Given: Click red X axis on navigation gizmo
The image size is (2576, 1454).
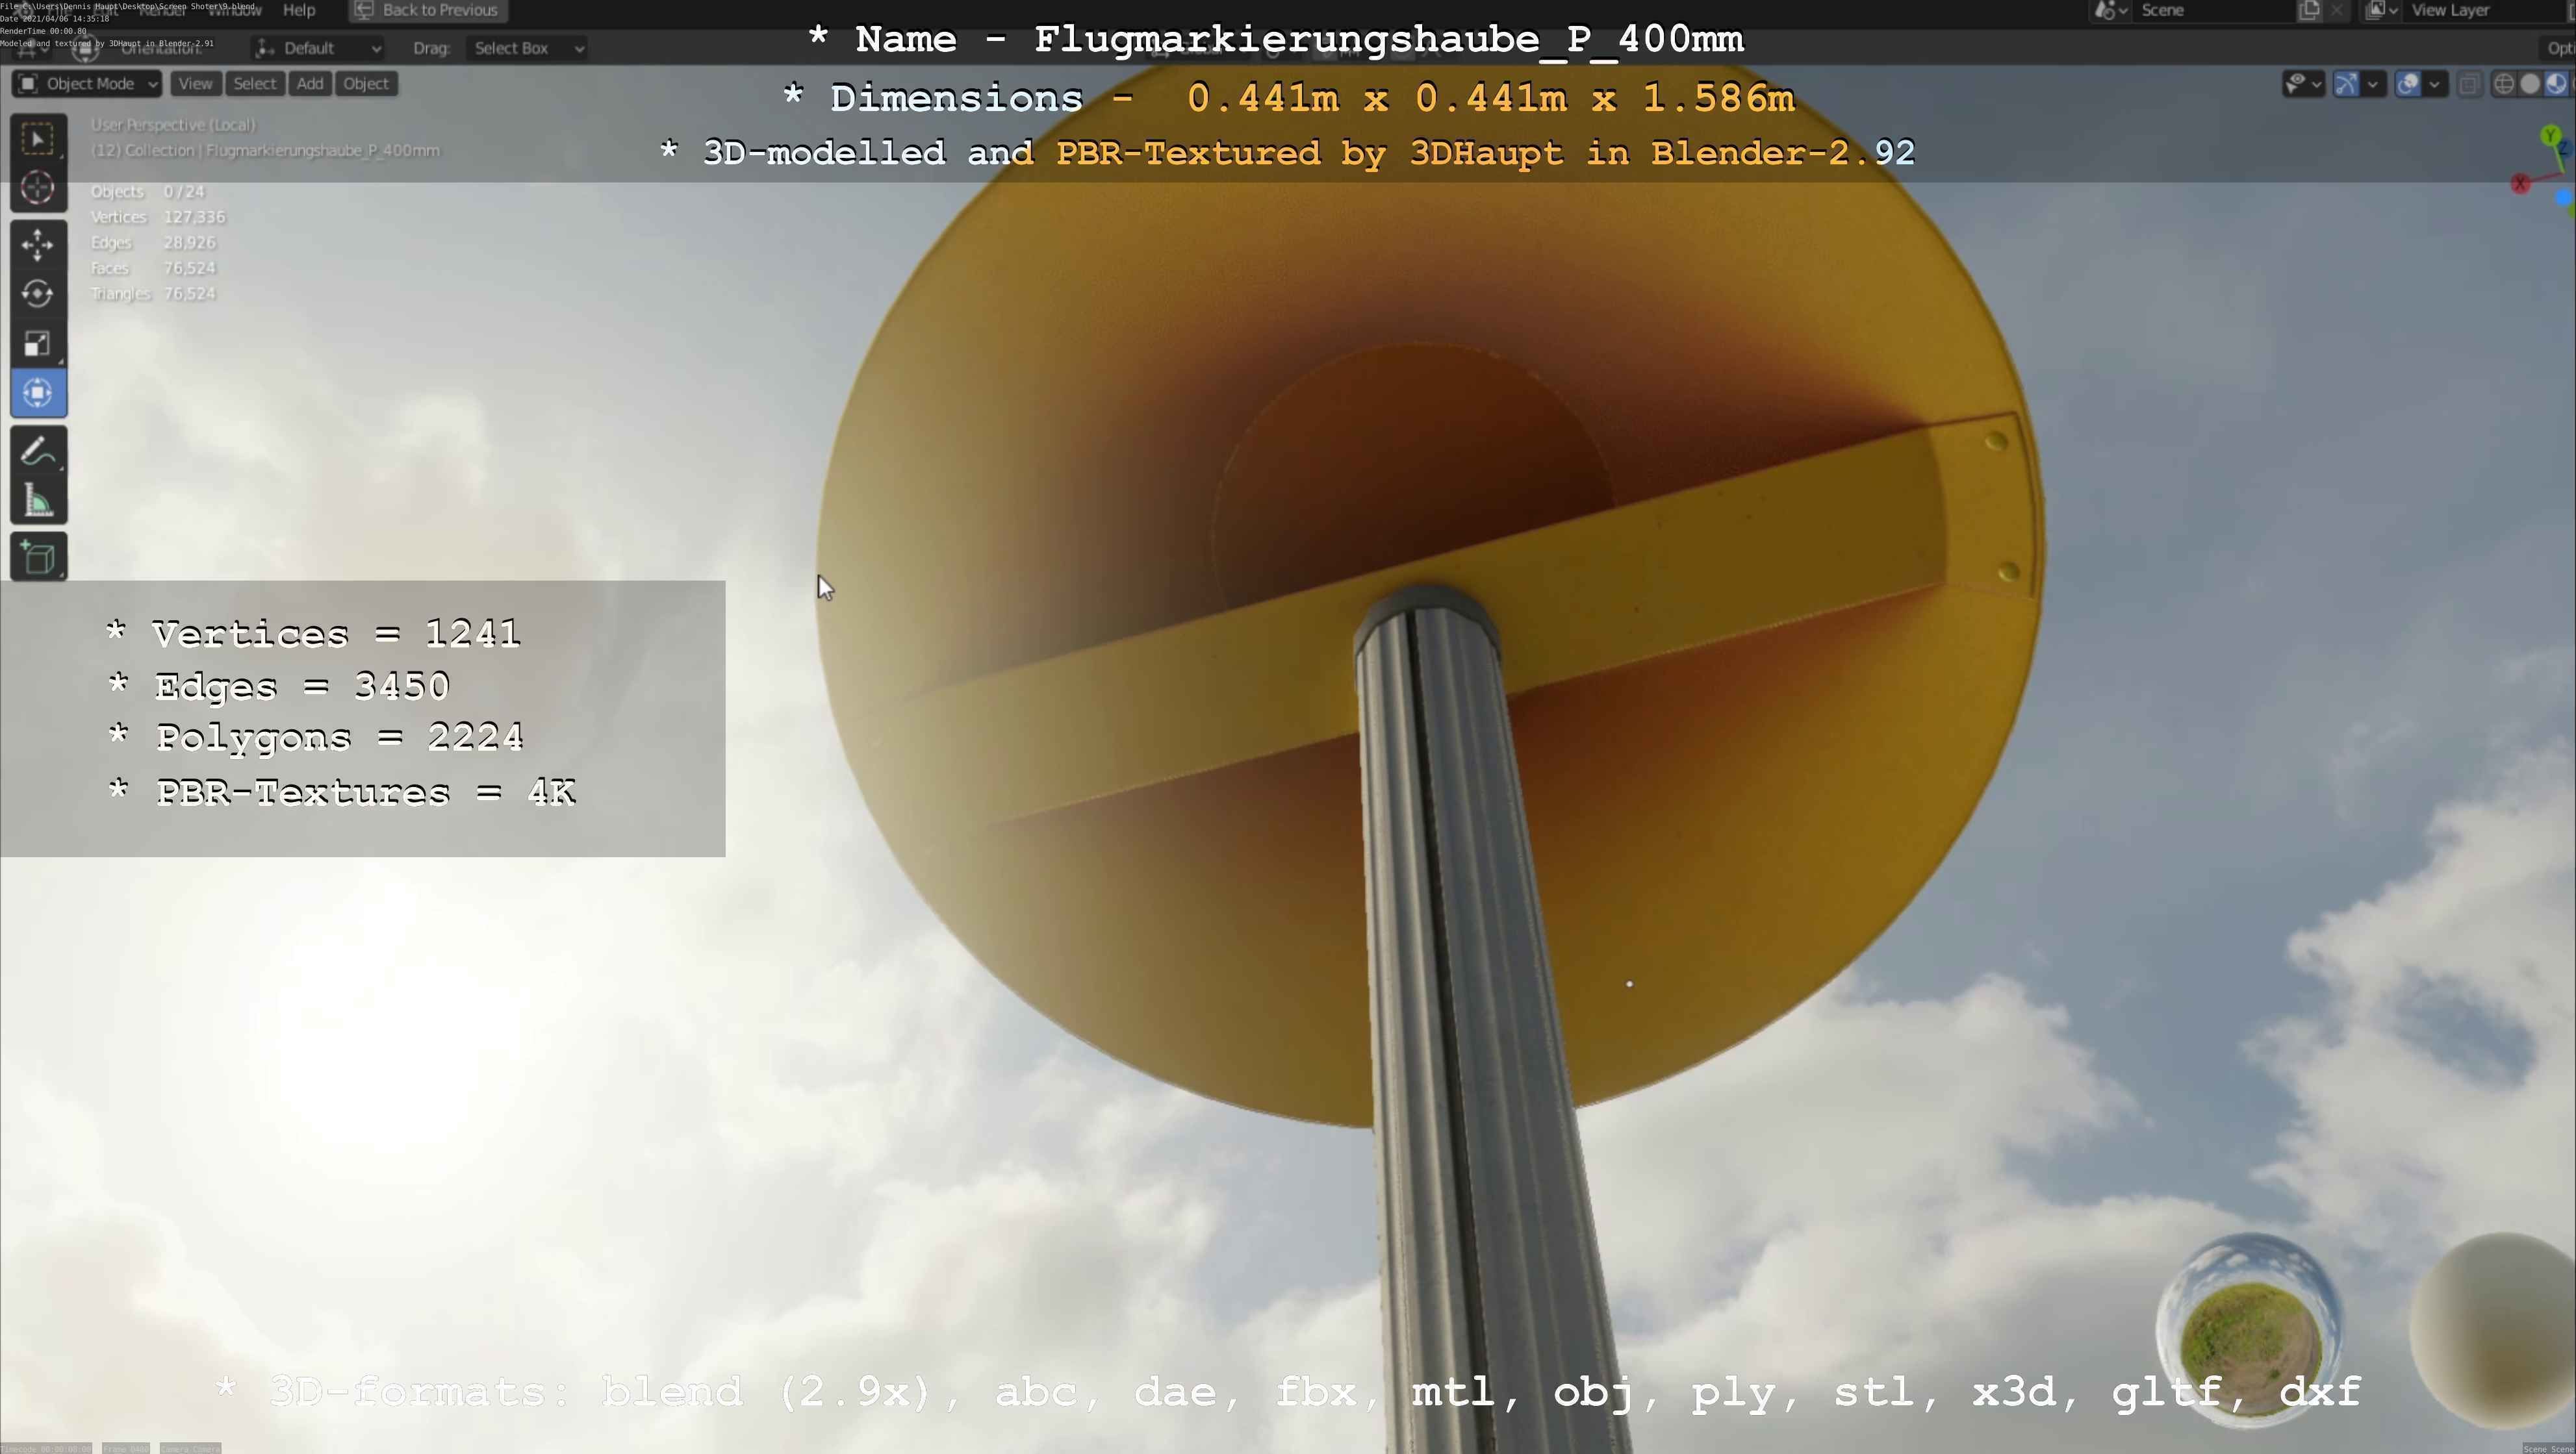Looking at the screenshot, I should [x=2520, y=184].
